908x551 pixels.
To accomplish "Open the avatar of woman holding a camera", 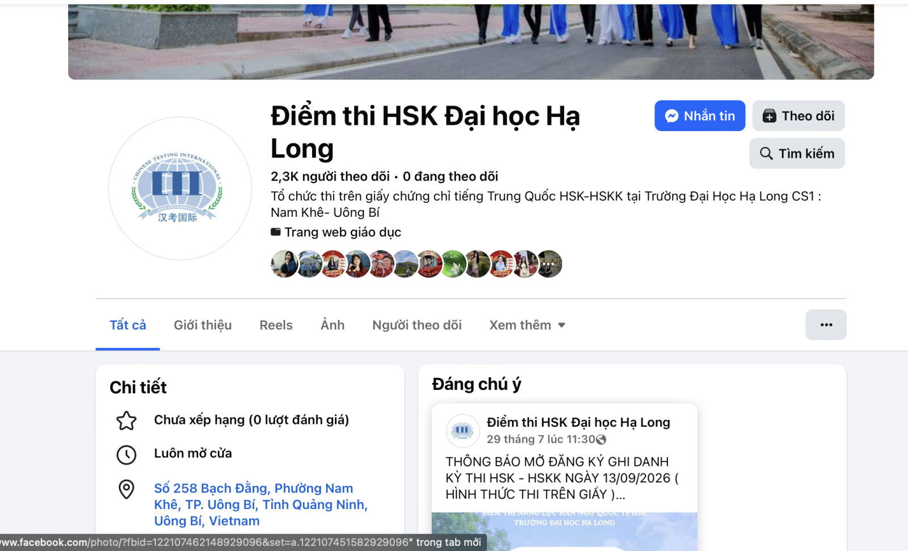I will 358,264.
